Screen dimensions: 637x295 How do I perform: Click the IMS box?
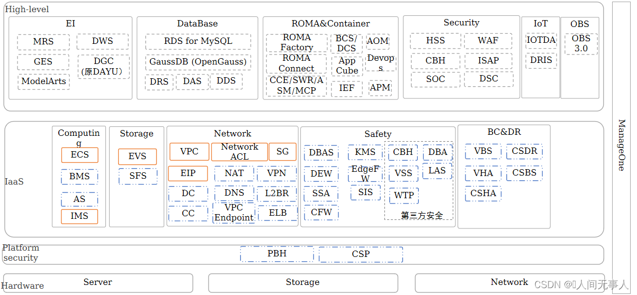79,216
